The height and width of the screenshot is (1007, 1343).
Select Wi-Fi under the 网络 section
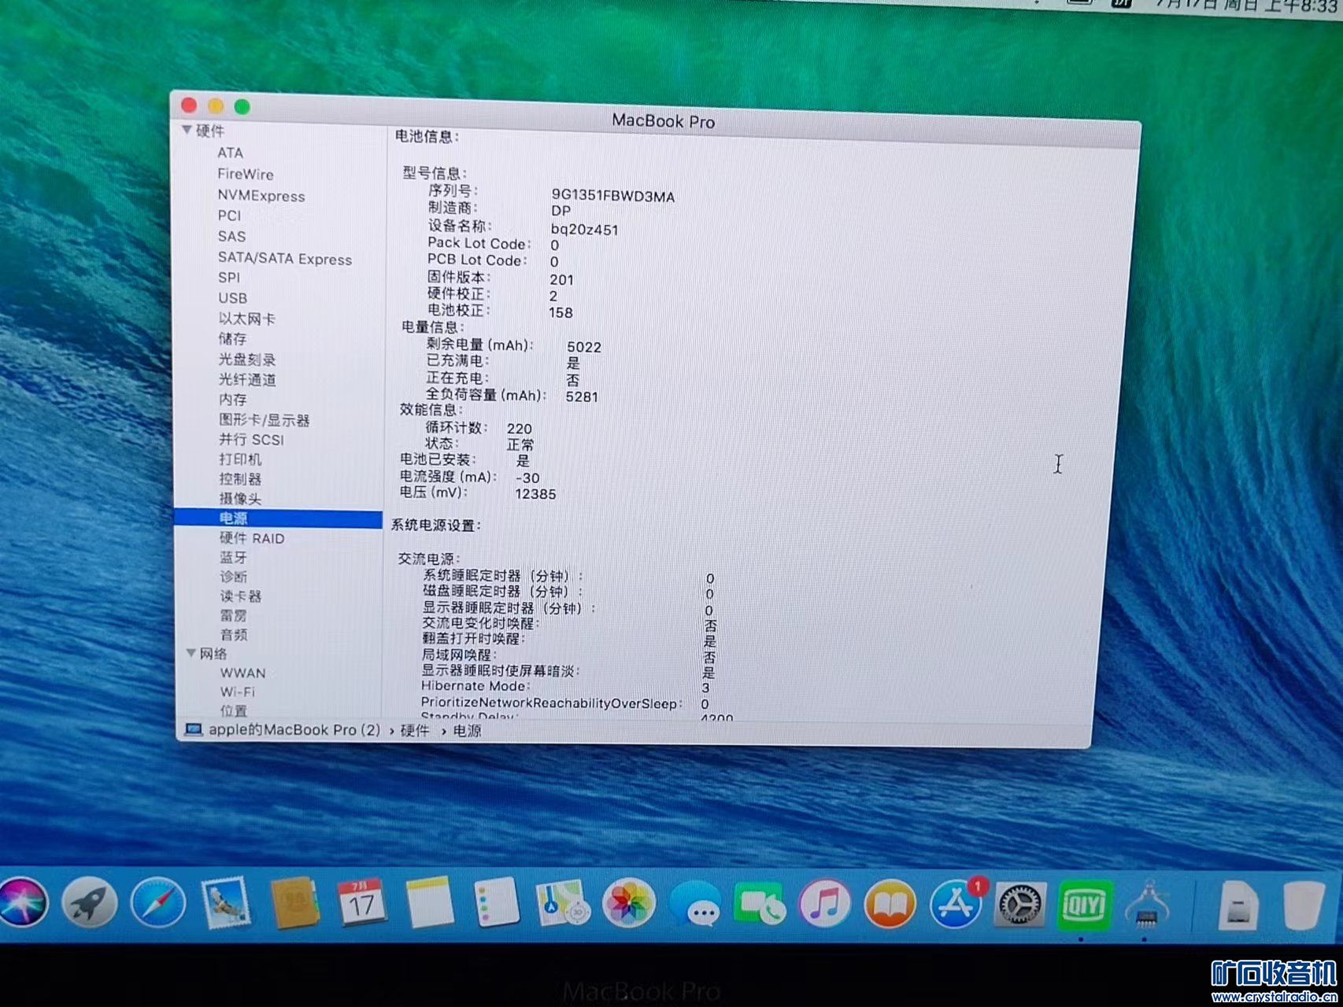[237, 692]
